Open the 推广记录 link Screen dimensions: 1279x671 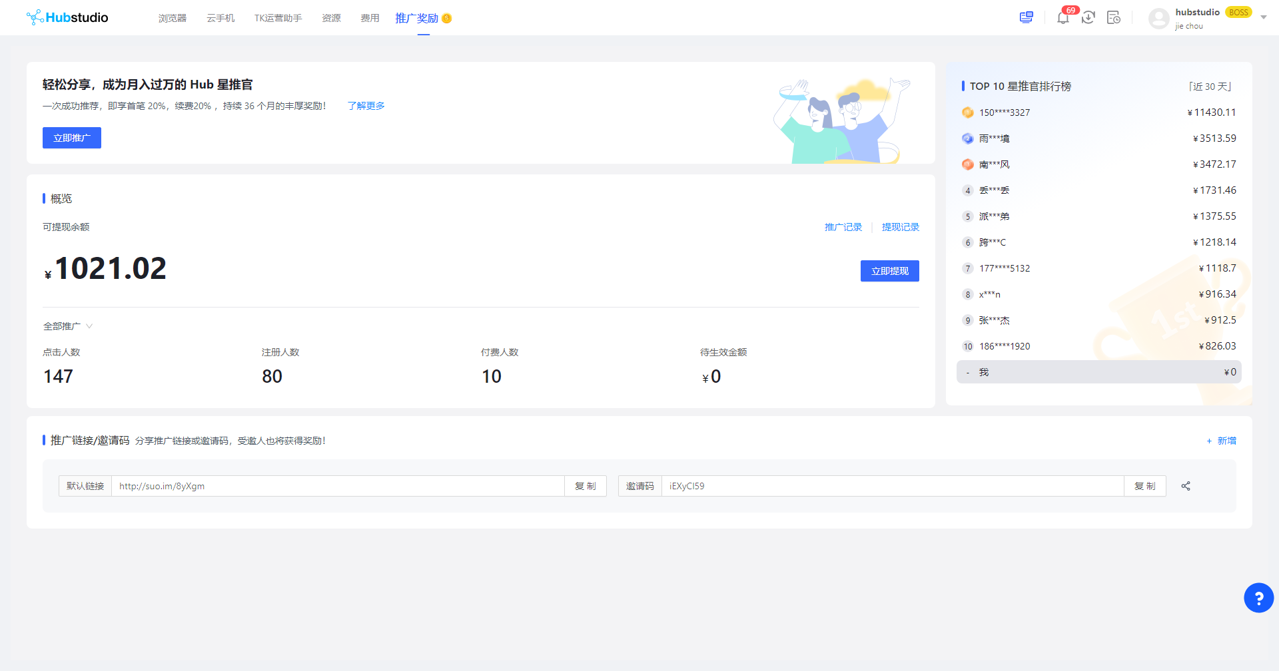[843, 227]
